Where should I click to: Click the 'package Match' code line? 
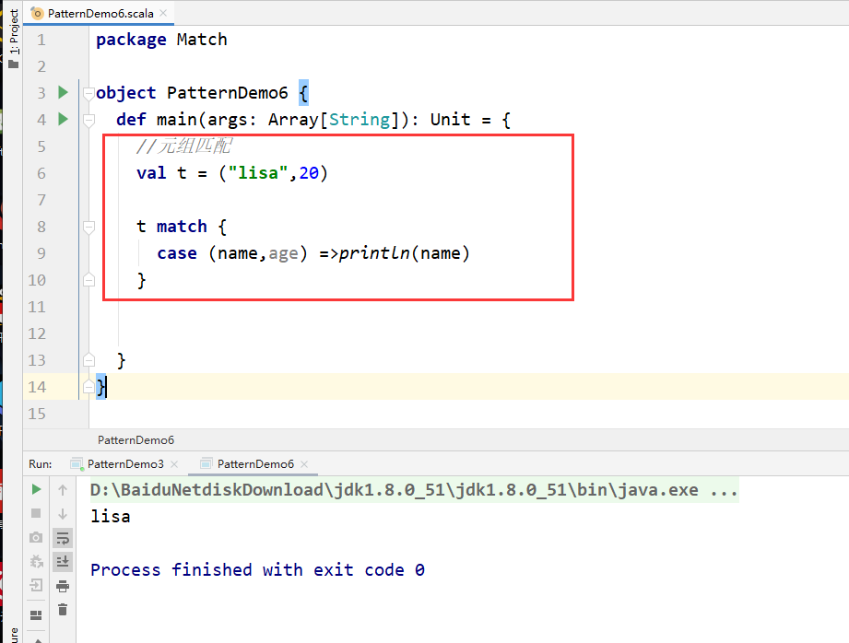click(x=161, y=40)
